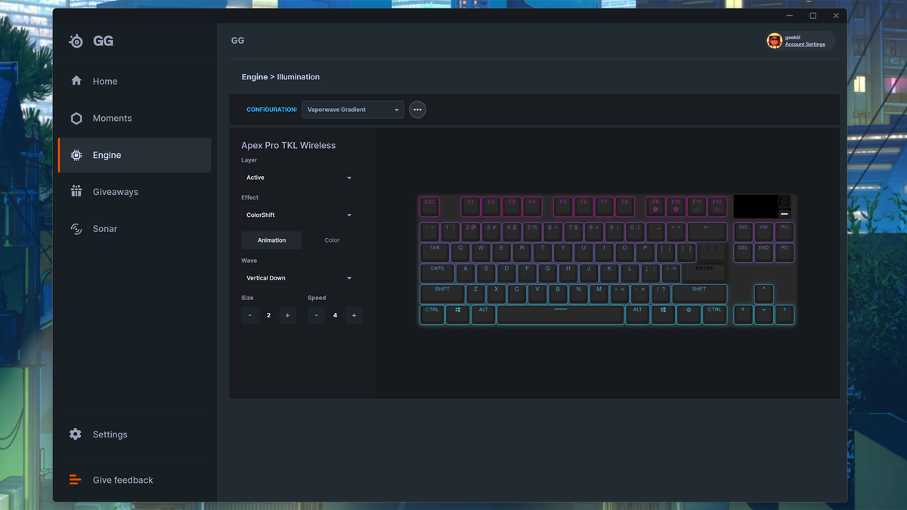907x510 pixels.
Task: Select the F12 key
Action: point(717,206)
